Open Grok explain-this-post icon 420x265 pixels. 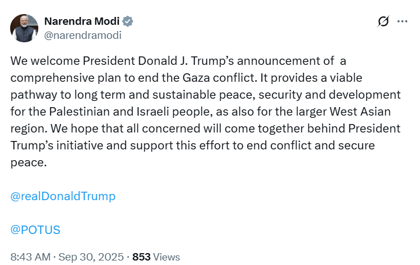click(383, 21)
